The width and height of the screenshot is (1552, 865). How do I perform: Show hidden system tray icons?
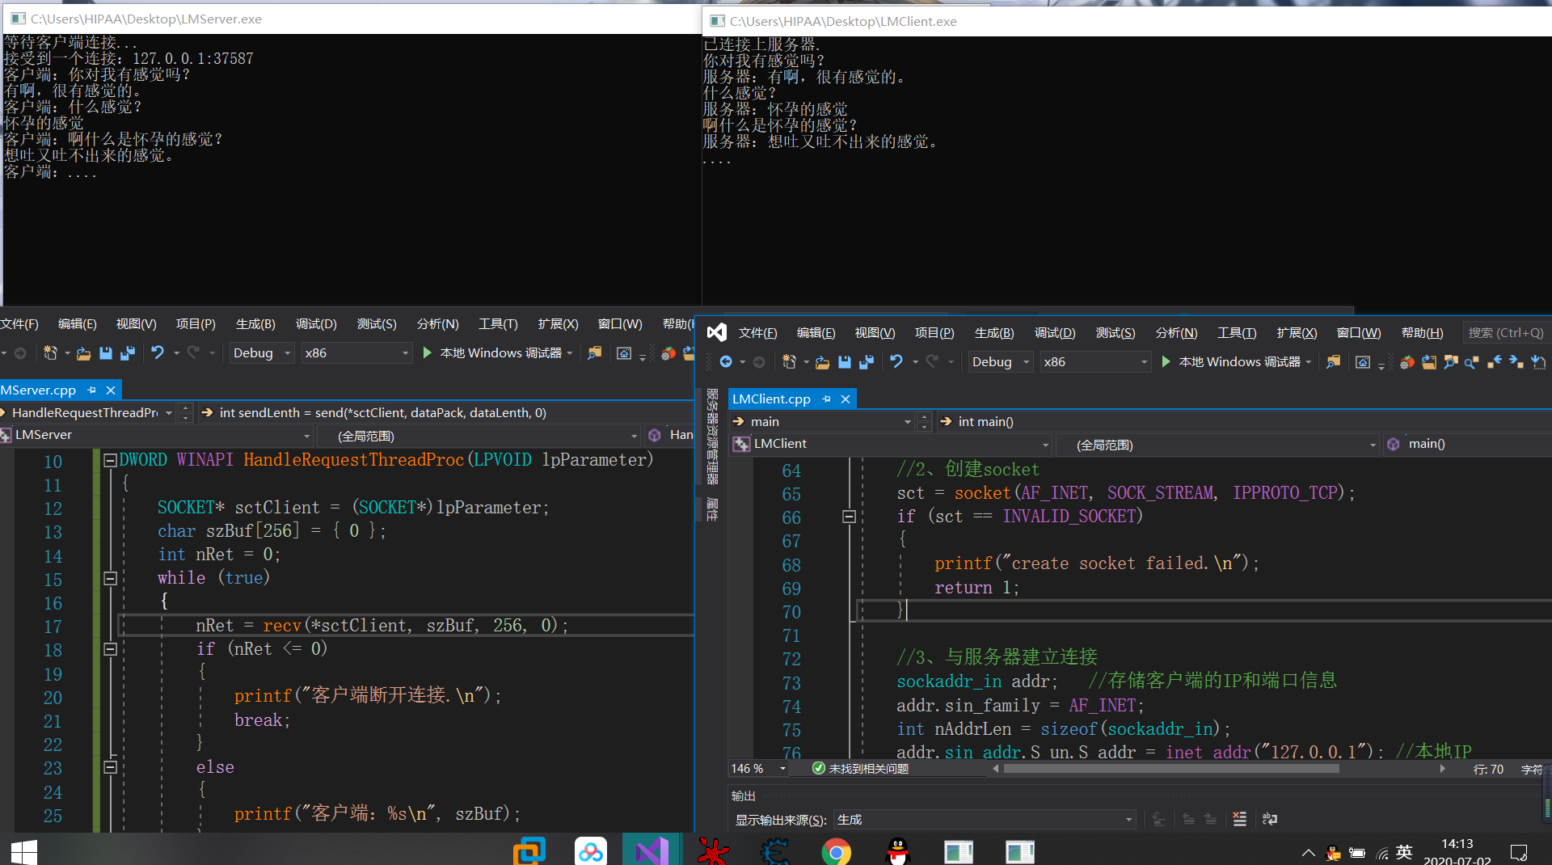[x=1308, y=852]
